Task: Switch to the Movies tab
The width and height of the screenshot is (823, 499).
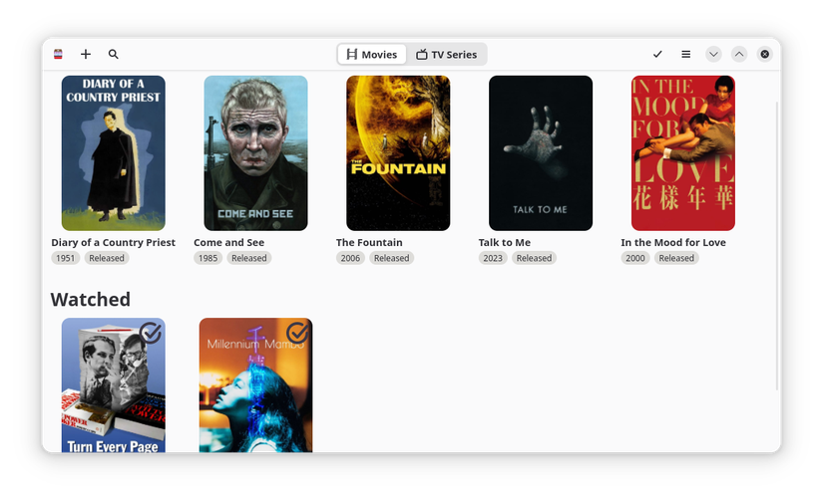Action: tap(372, 54)
